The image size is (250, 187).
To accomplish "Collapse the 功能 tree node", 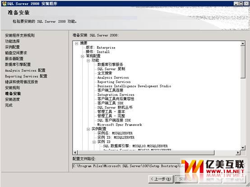I will coord(88,61).
